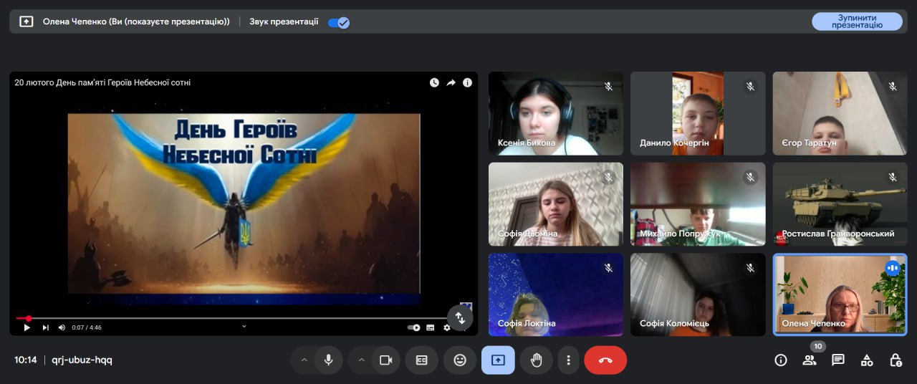This screenshot has width=917, height=384.
Task: Show the participants list
Action: (x=810, y=360)
